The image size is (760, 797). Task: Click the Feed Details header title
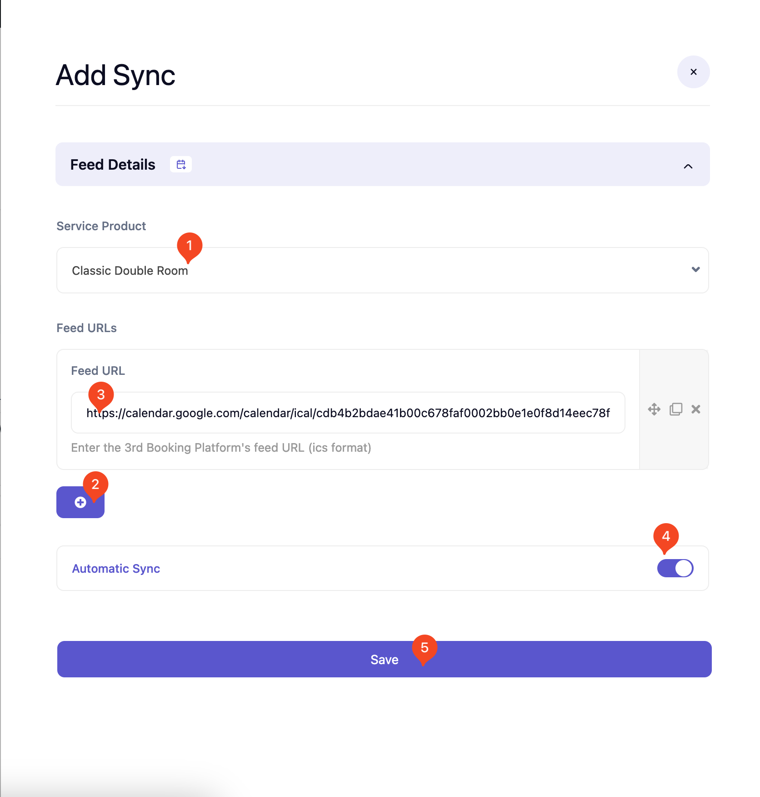coord(113,164)
